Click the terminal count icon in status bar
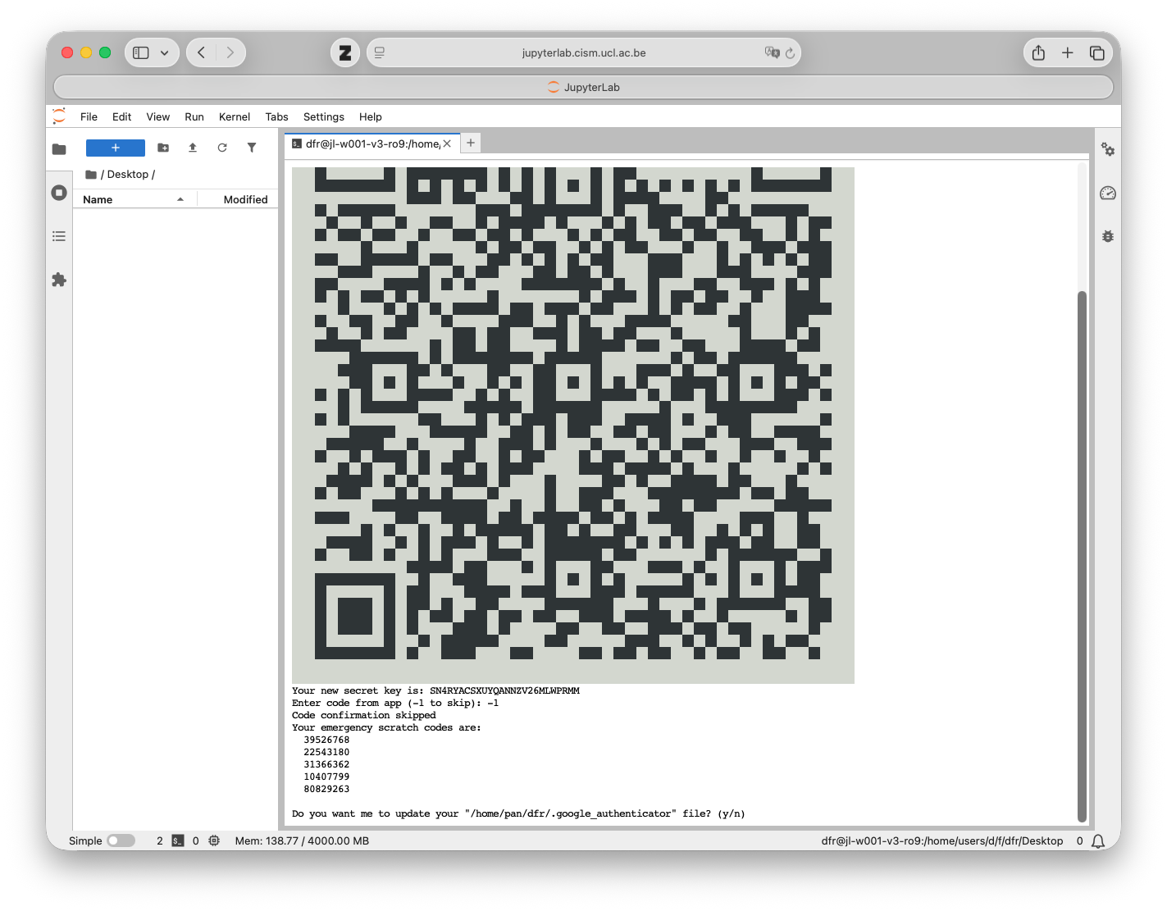This screenshot has width=1167, height=911. click(x=178, y=840)
